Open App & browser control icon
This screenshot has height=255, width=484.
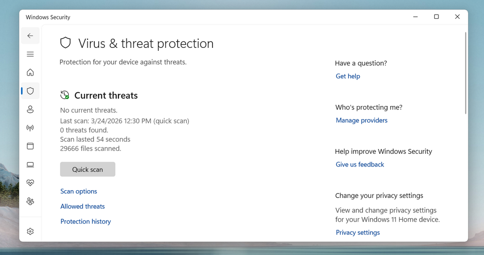[x=30, y=146]
